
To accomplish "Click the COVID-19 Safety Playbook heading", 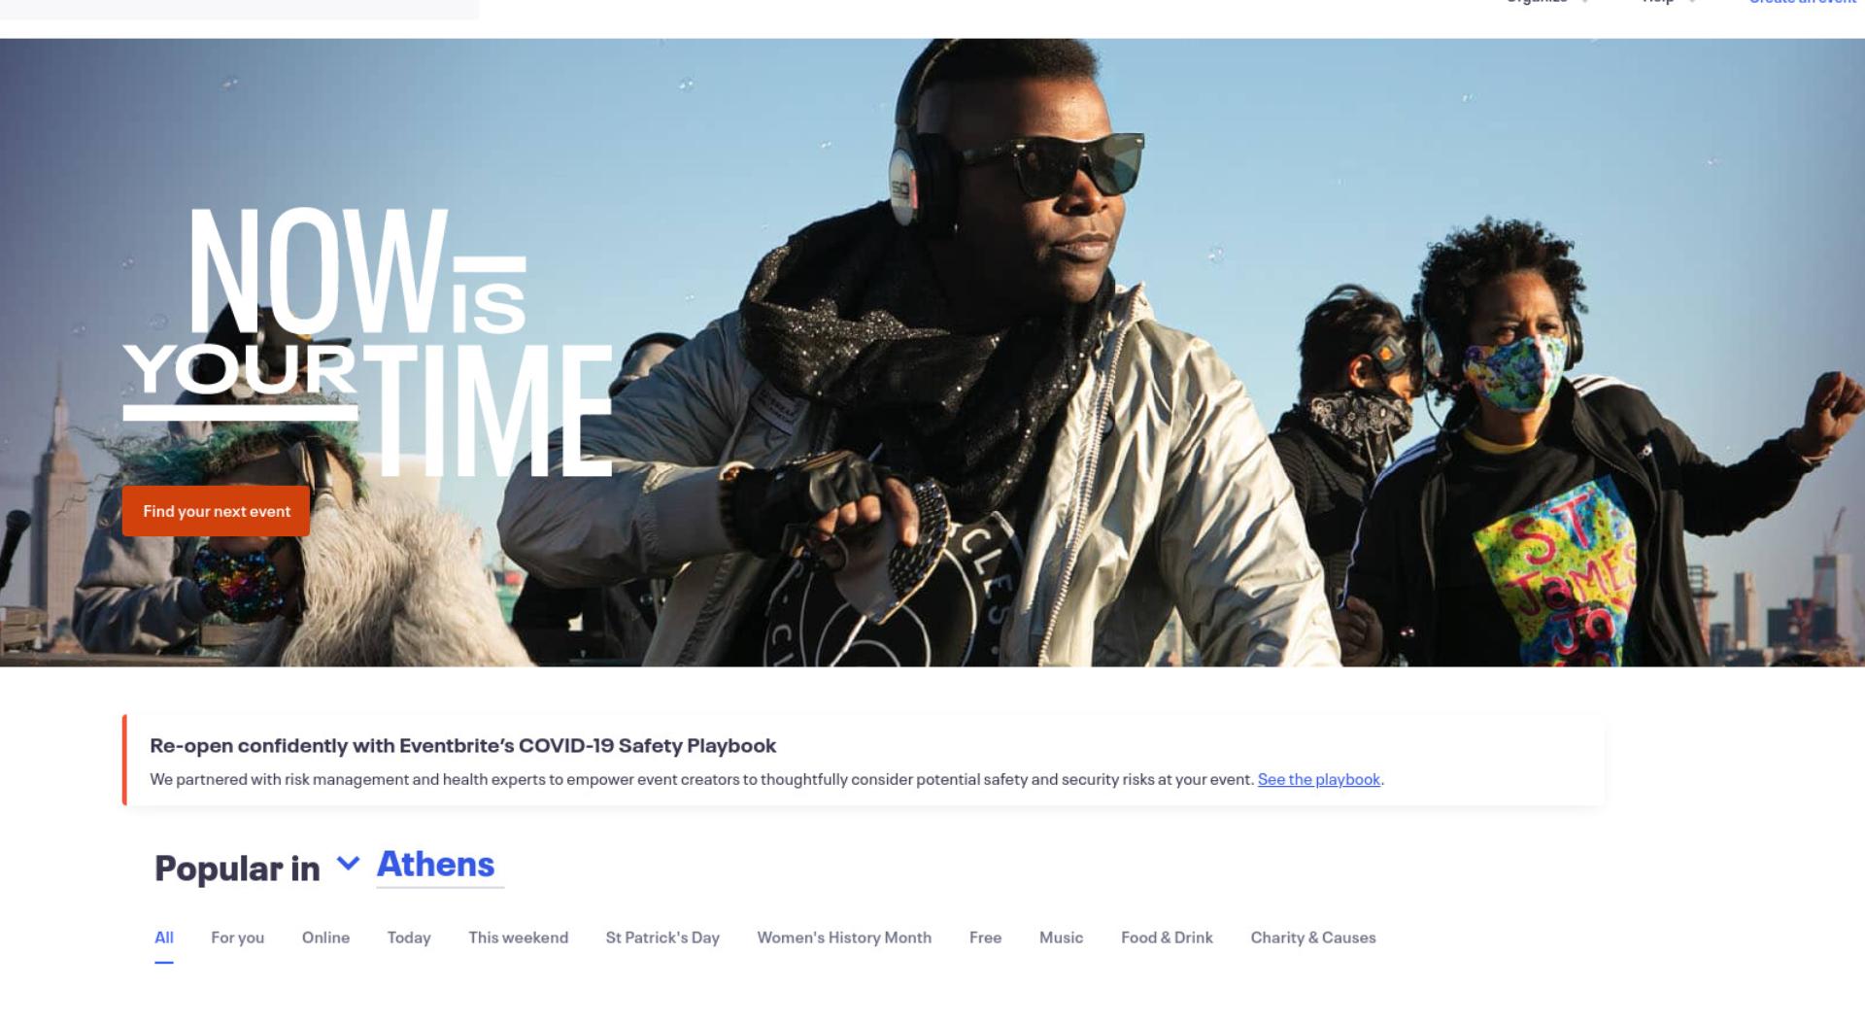I will [x=462, y=745].
